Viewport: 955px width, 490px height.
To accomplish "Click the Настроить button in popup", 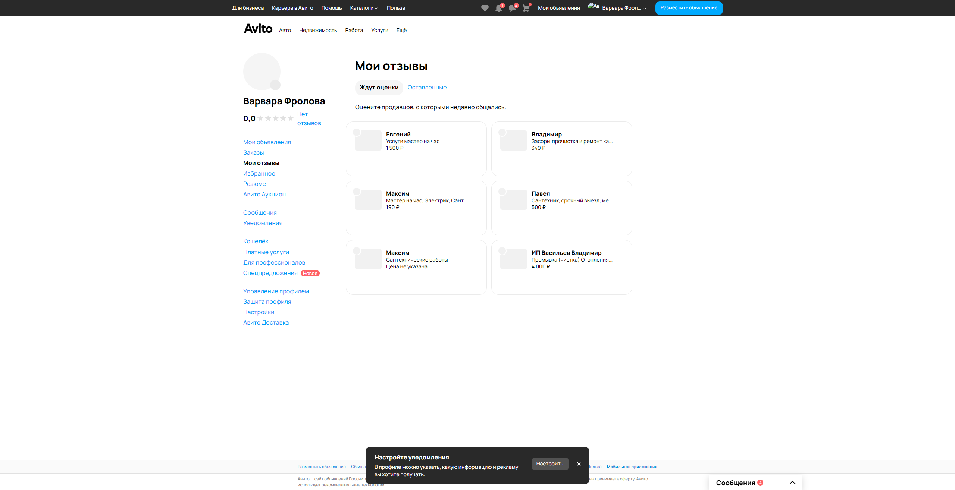I will pos(549,464).
